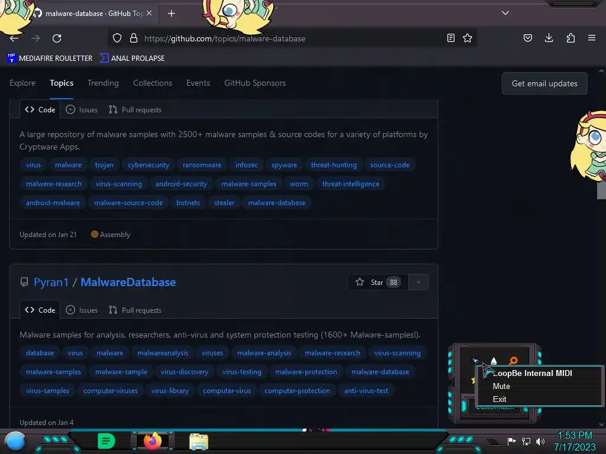Open the Trending page
Screen dimensions: 606x454
click(103, 83)
